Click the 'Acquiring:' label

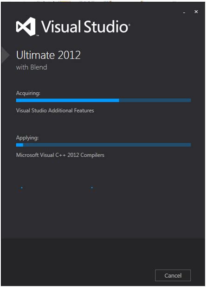[x=28, y=93]
